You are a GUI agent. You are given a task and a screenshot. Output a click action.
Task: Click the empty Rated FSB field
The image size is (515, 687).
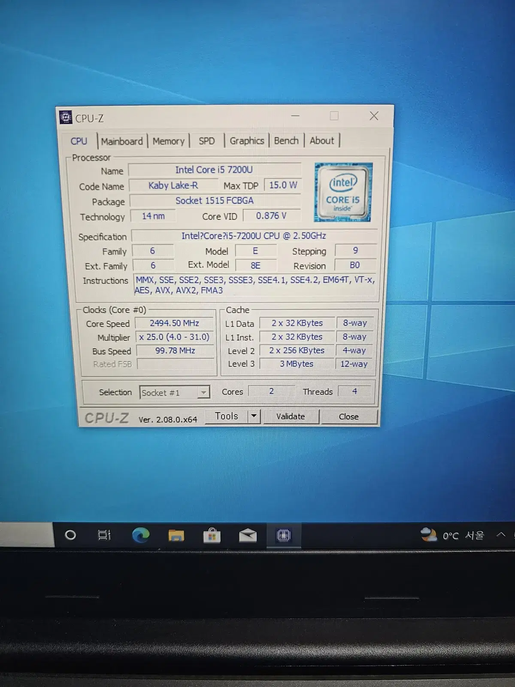175,364
